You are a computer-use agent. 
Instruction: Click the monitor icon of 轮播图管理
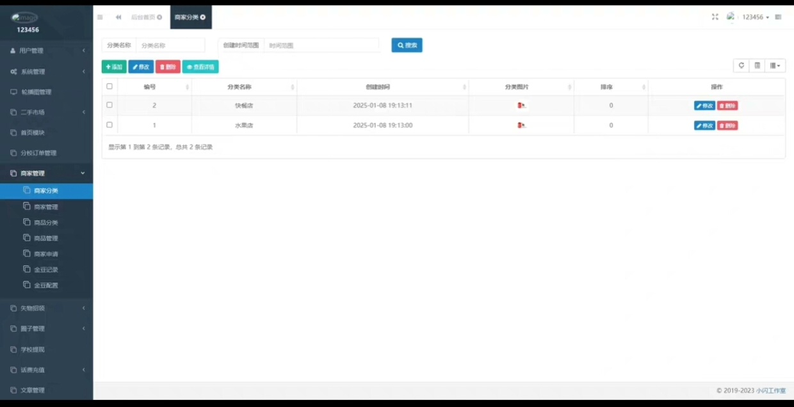click(13, 92)
